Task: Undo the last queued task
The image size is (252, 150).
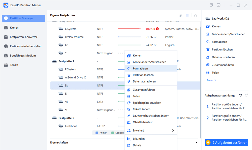Action: click(x=240, y=95)
